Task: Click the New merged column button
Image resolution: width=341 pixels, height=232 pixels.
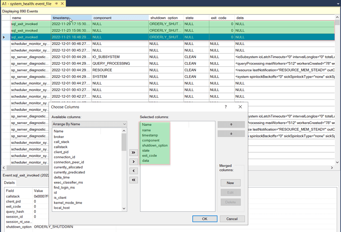Action: pos(230,183)
